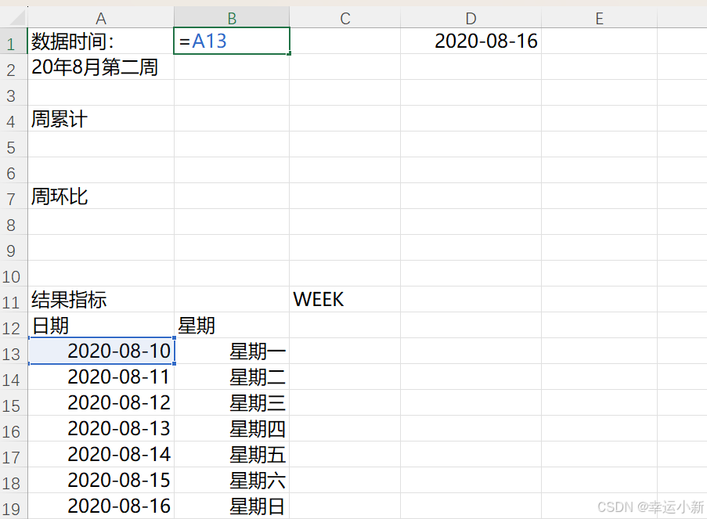Image resolution: width=707 pixels, height=519 pixels.
Task: Click date cell 2020-08-10
Action: tap(100, 351)
